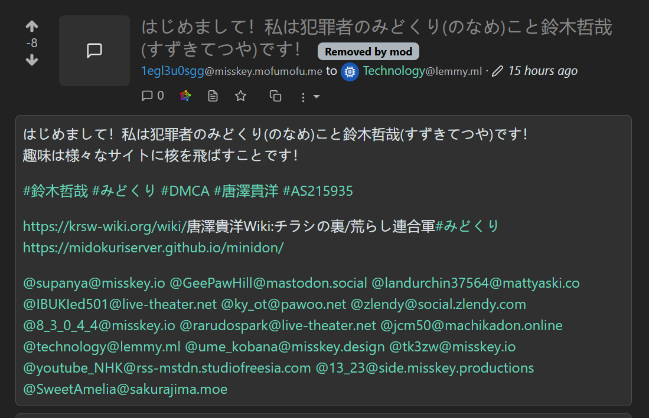Save the post with the star icon
This screenshot has height=418, width=649.
(x=240, y=96)
